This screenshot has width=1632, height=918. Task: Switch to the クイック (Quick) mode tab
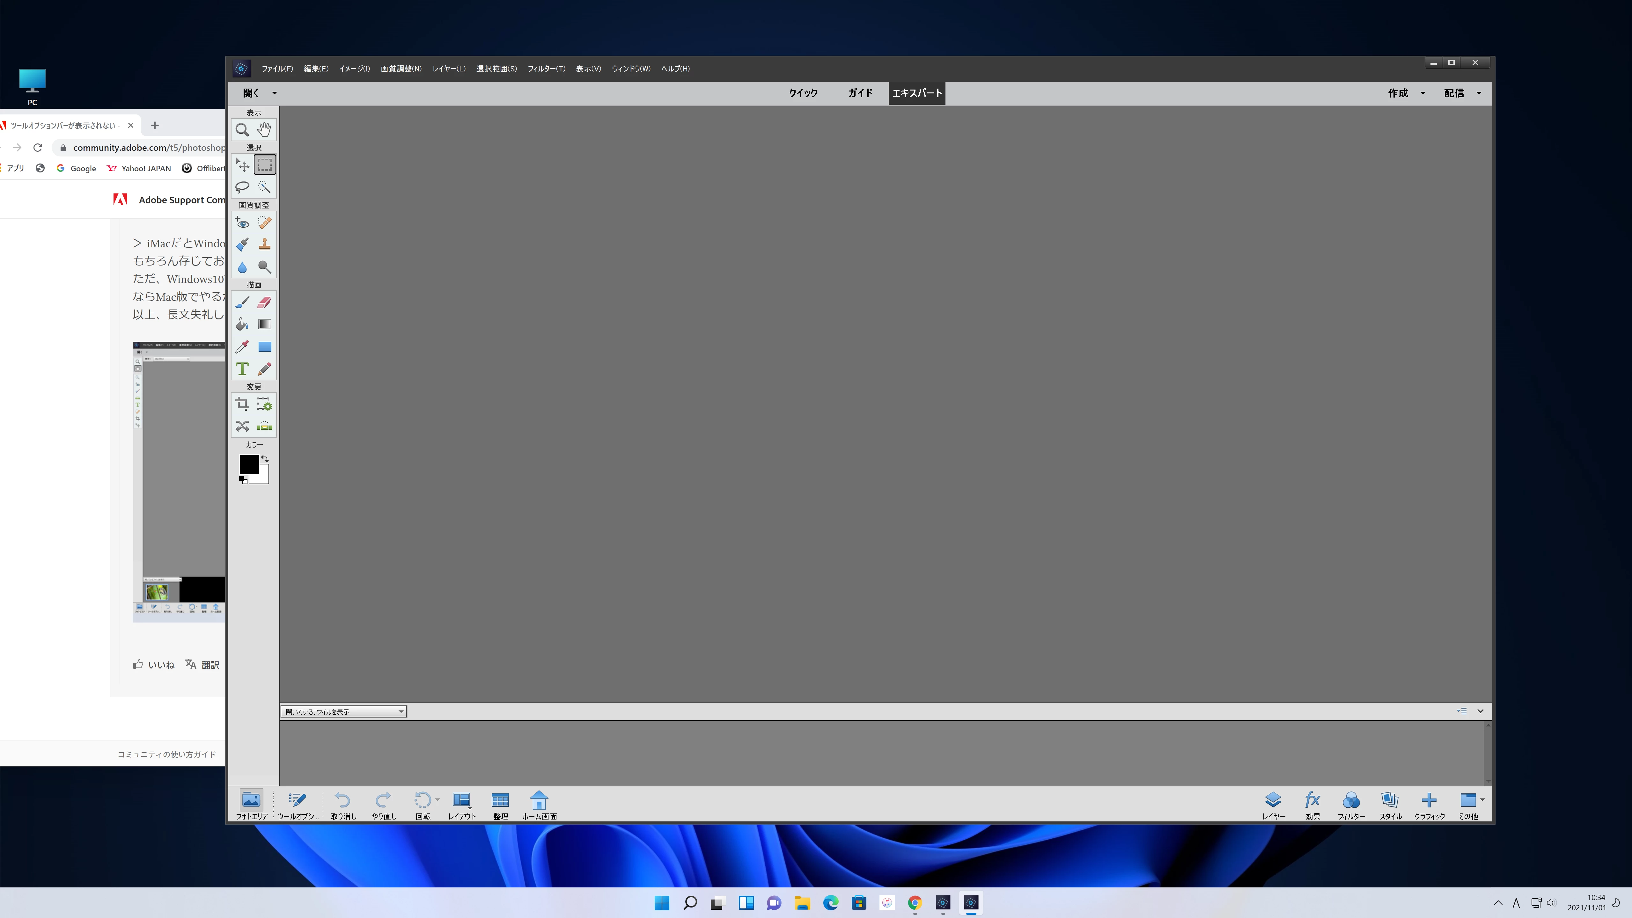pyautogui.click(x=803, y=93)
